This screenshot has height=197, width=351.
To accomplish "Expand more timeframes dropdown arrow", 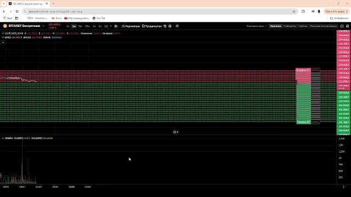I will (x=111, y=26).
